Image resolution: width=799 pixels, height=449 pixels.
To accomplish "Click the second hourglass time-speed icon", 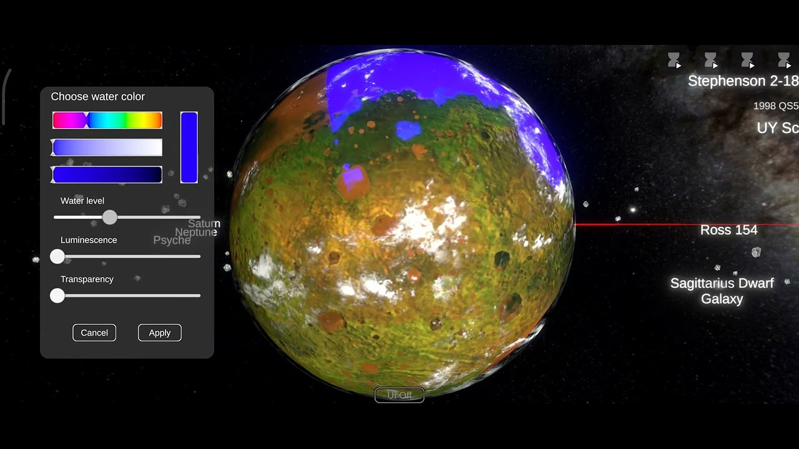I will point(710,60).
